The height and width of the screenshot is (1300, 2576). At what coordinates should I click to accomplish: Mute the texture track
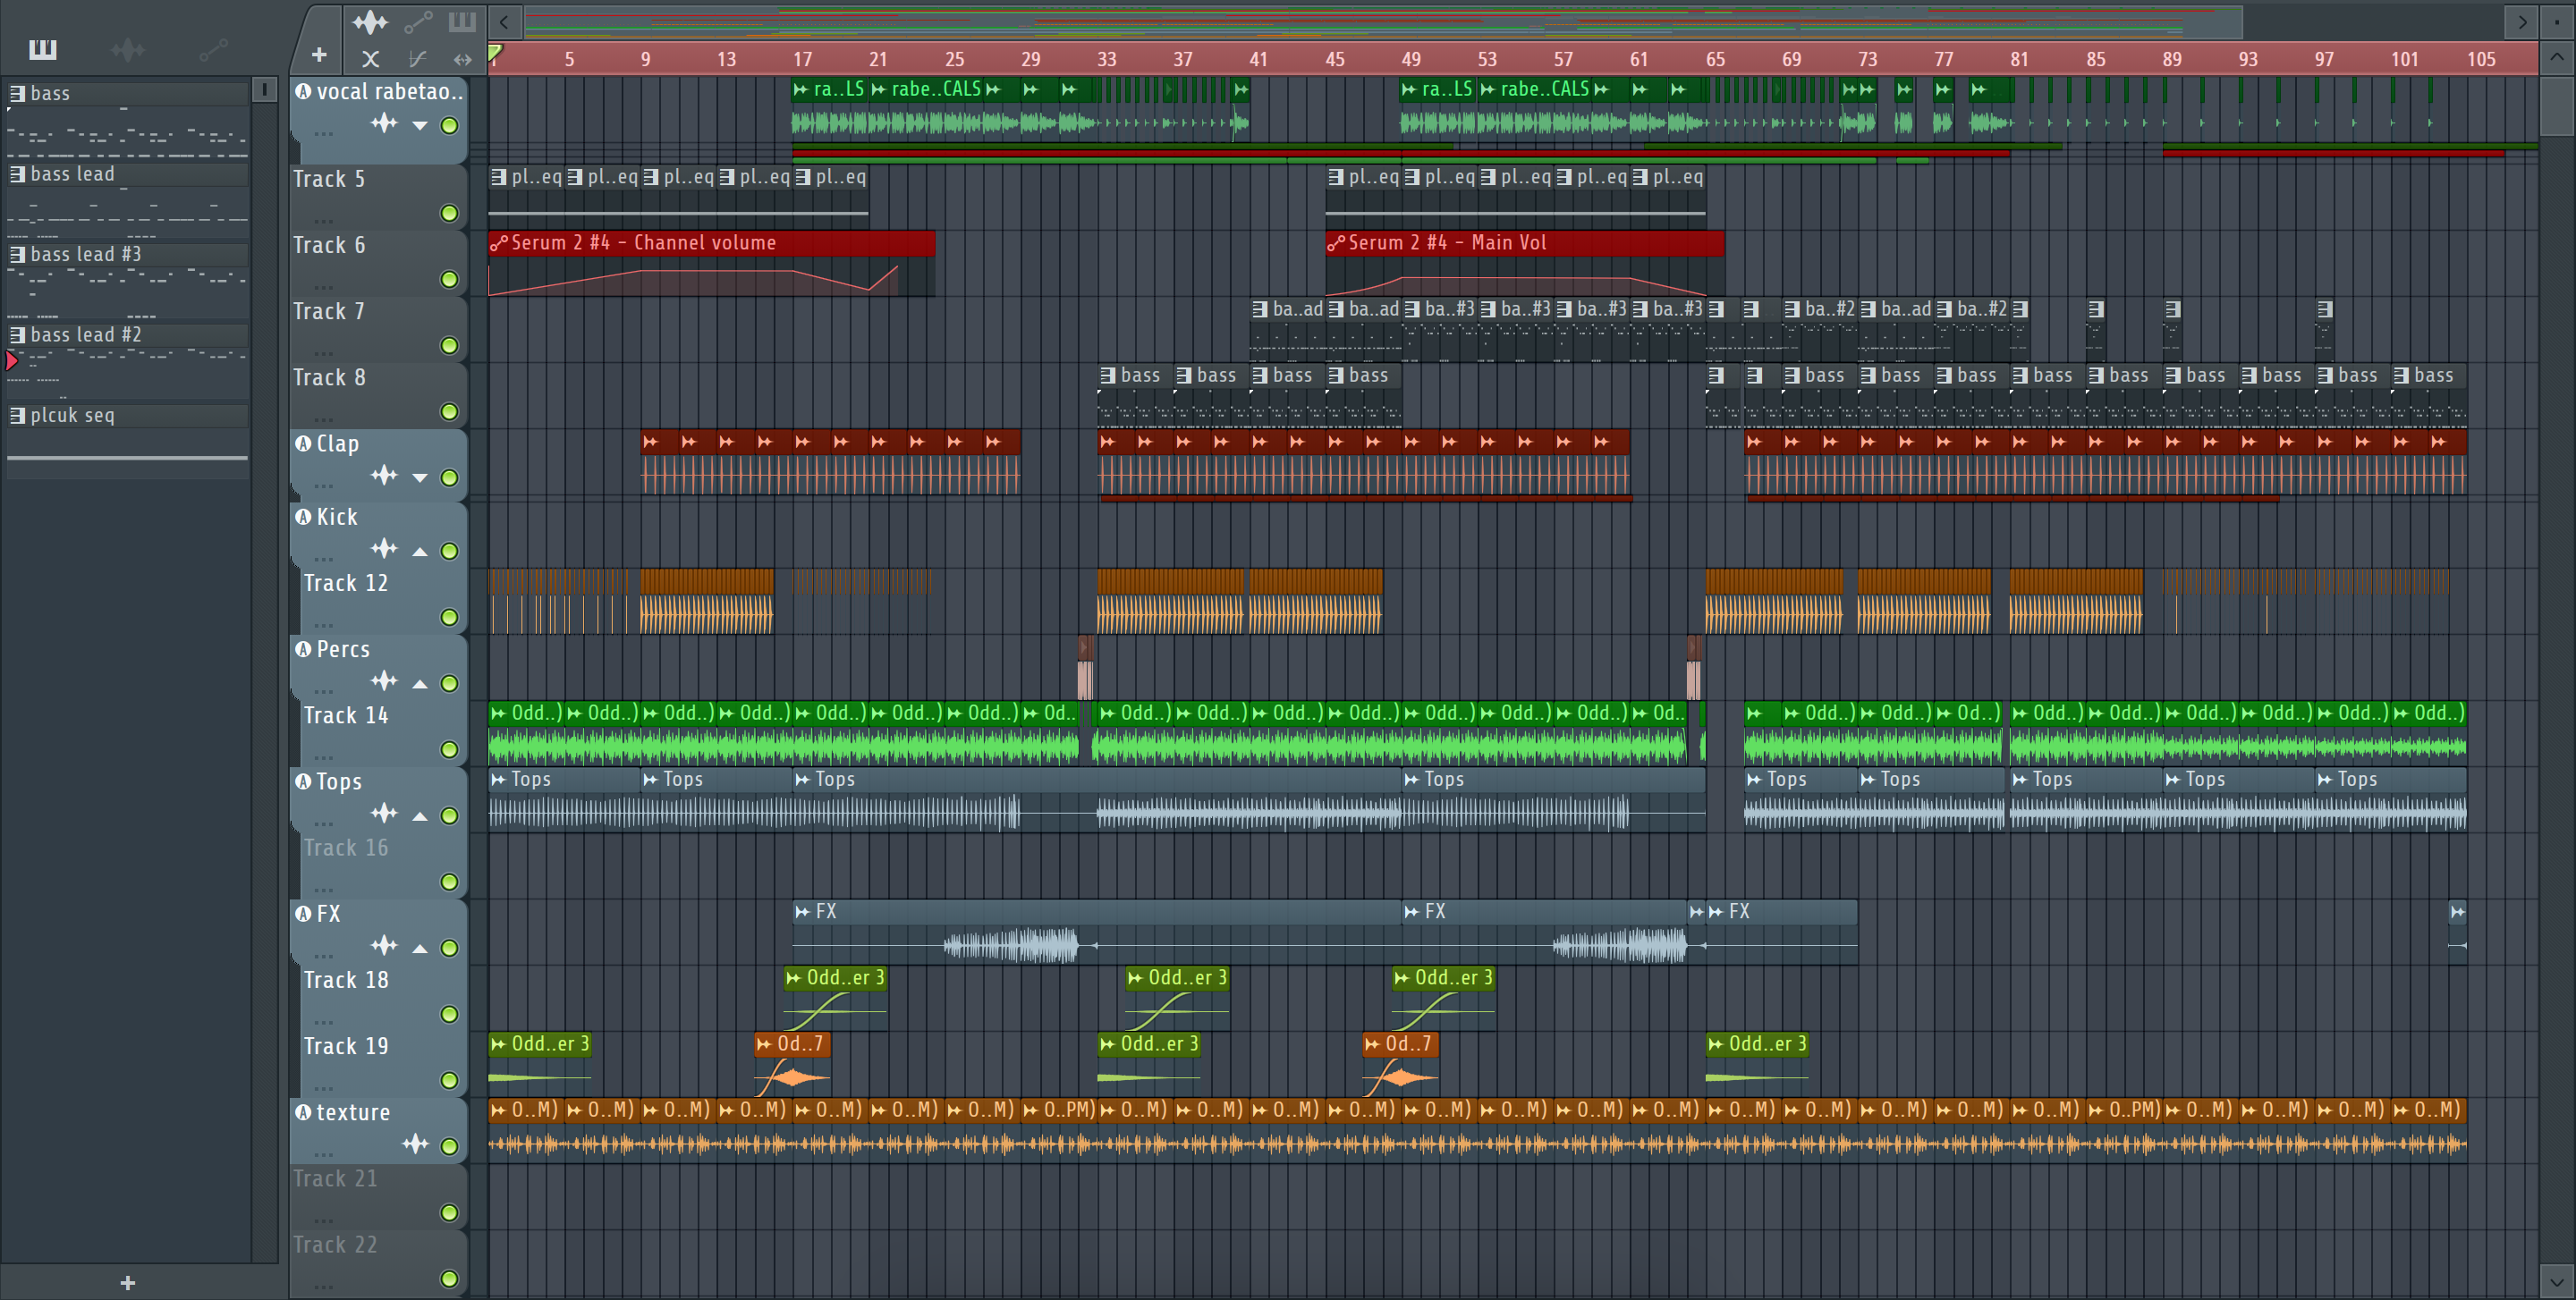pos(450,1146)
